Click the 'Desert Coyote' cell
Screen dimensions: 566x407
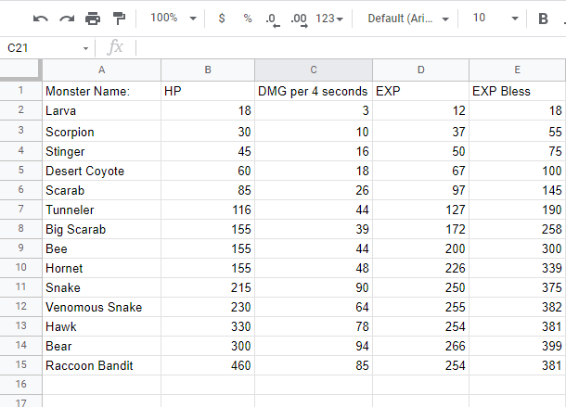pos(102,171)
